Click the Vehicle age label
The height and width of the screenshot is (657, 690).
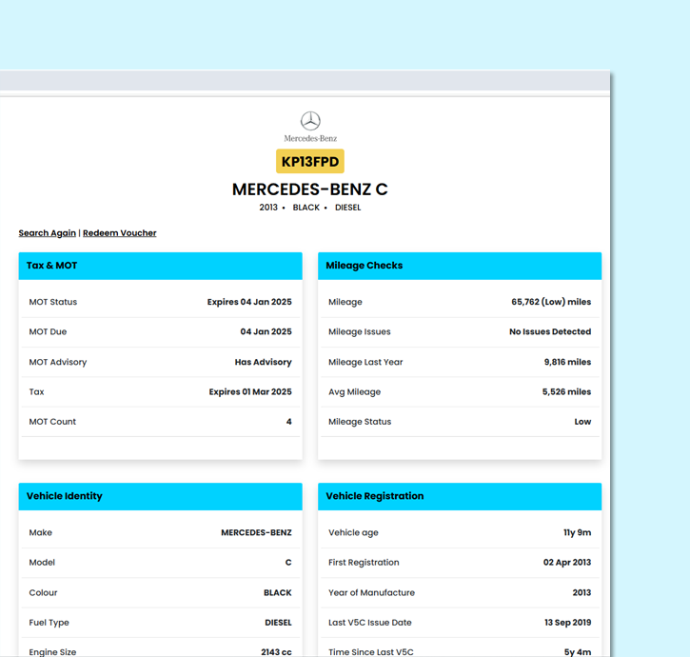point(353,533)
